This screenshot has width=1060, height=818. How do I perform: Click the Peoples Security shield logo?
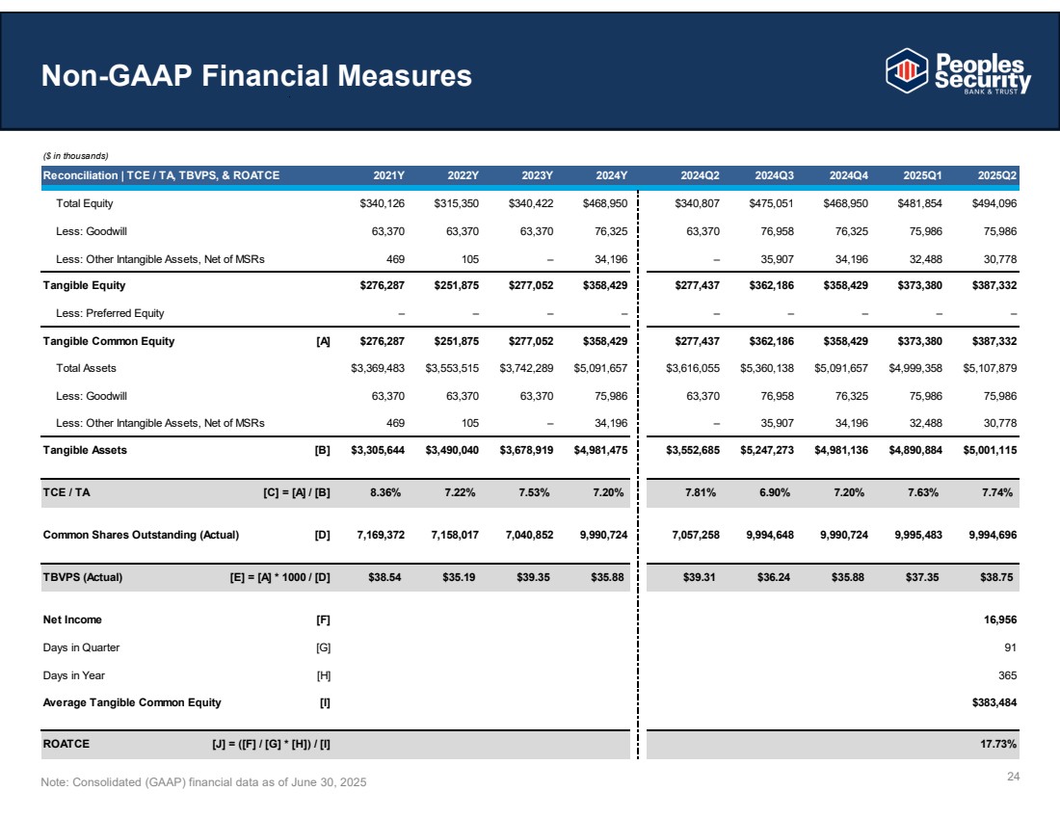point(906,70)
